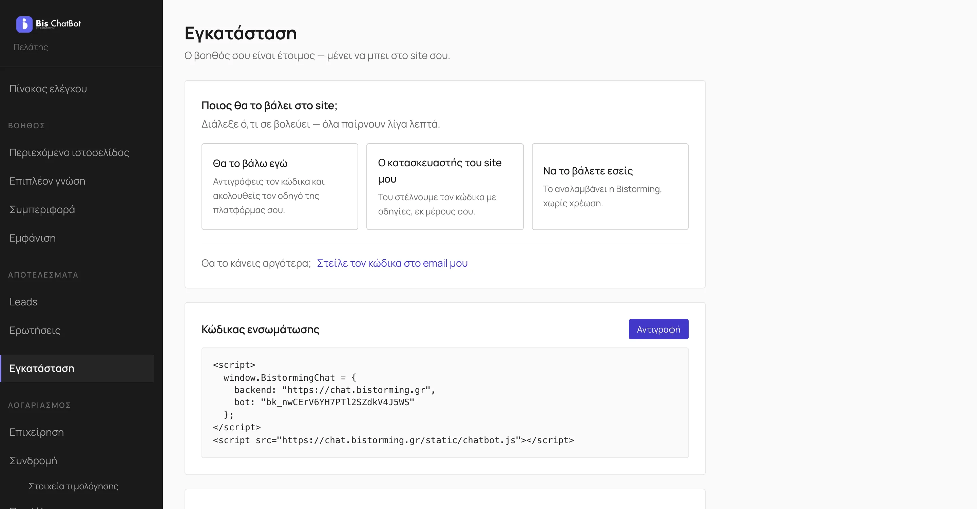Open the Εμφάνιση page
Screen dimensions: 977x509
(33, 238)
